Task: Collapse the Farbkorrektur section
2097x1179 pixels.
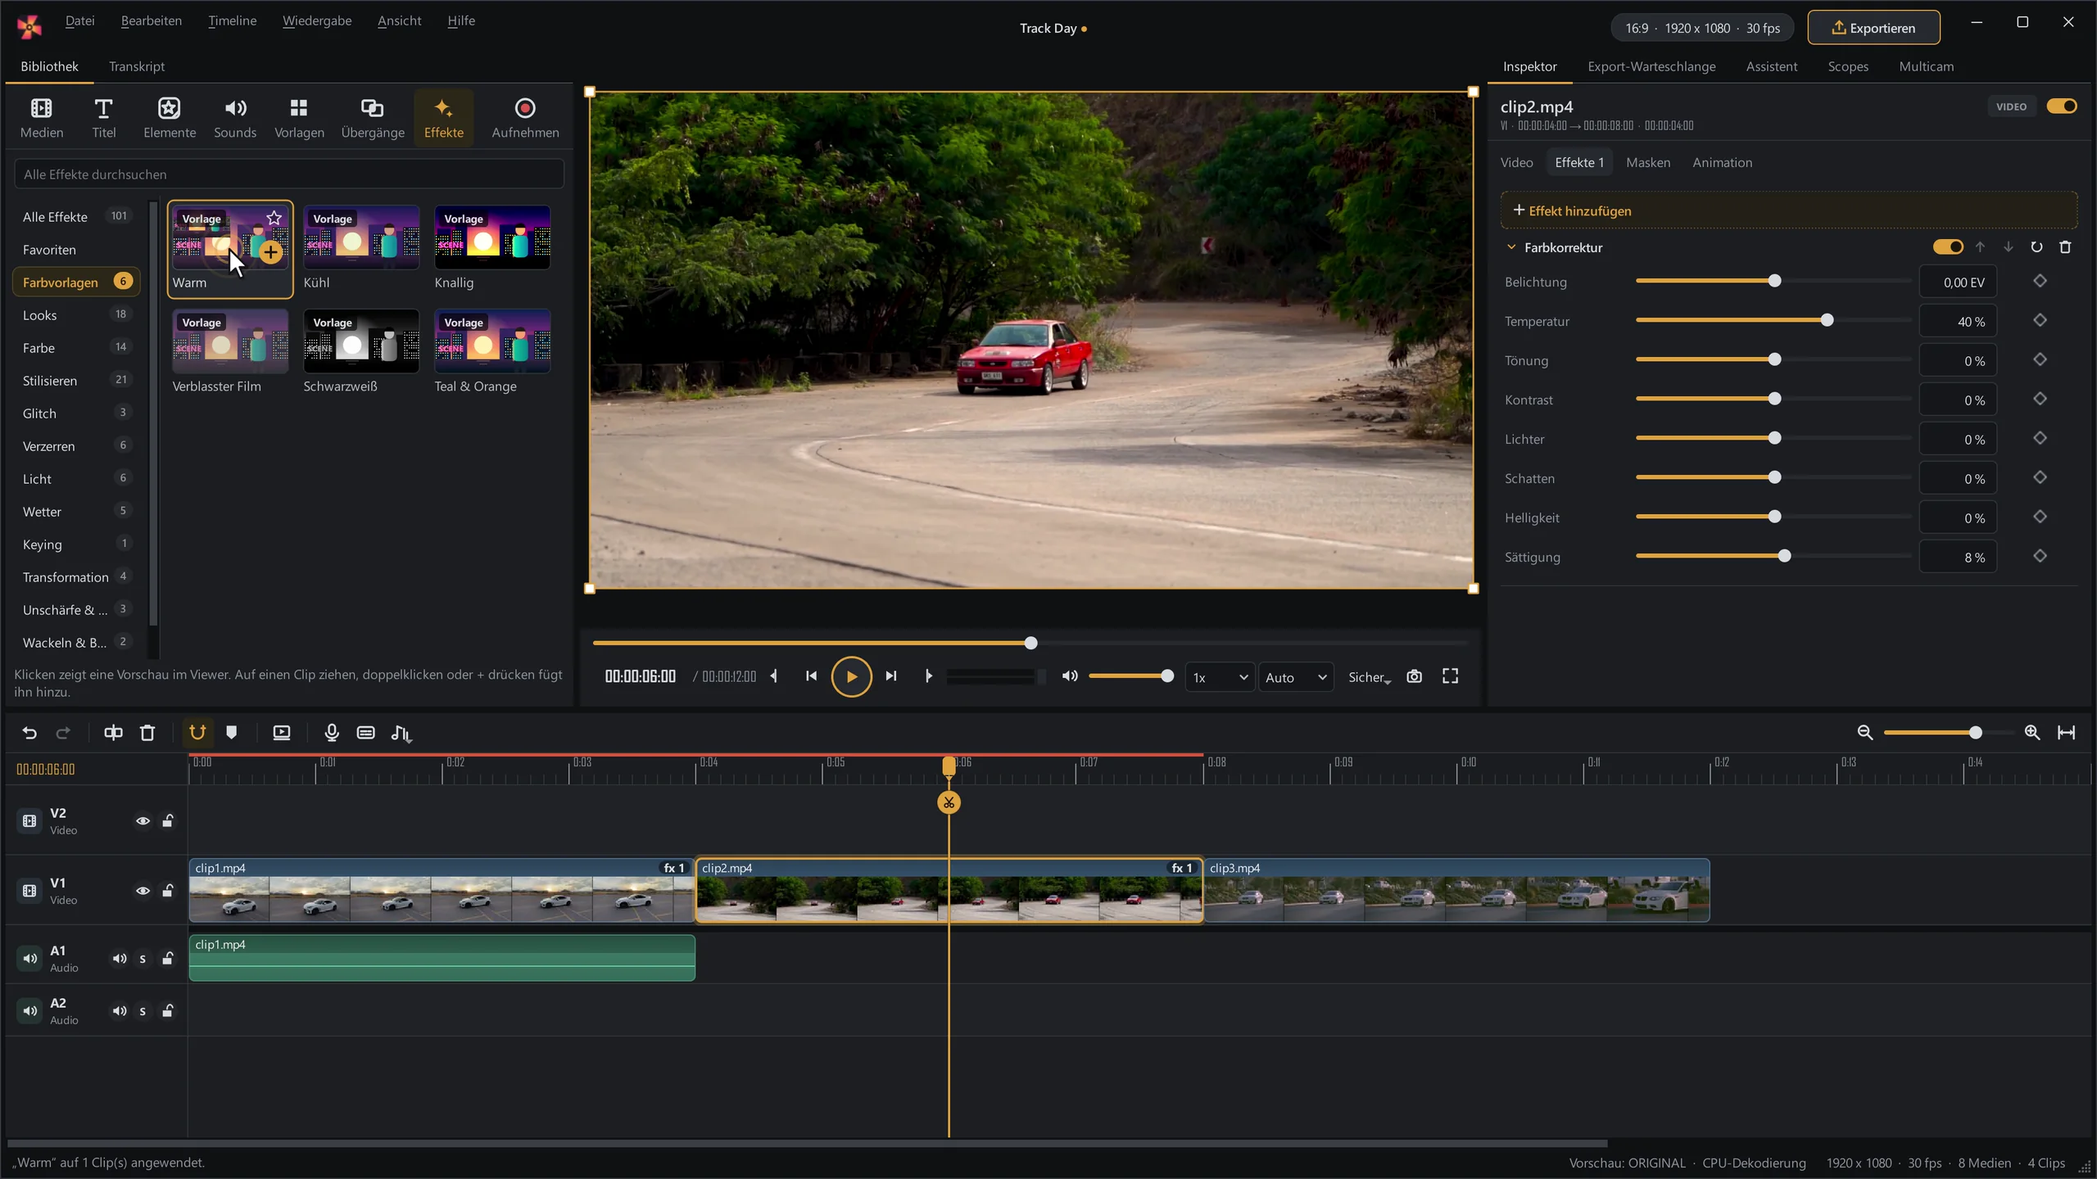Action: pos(1511,247)
